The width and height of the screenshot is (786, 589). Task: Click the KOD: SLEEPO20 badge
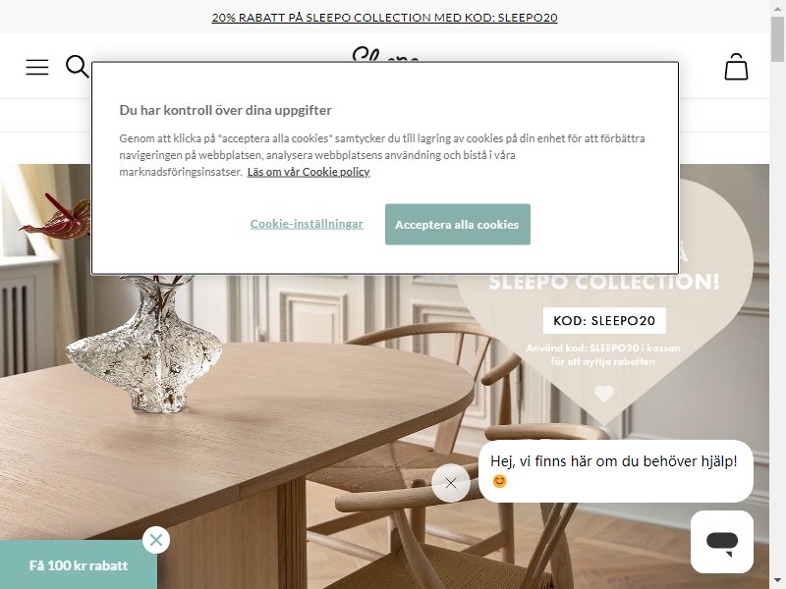tap(604, 321)
